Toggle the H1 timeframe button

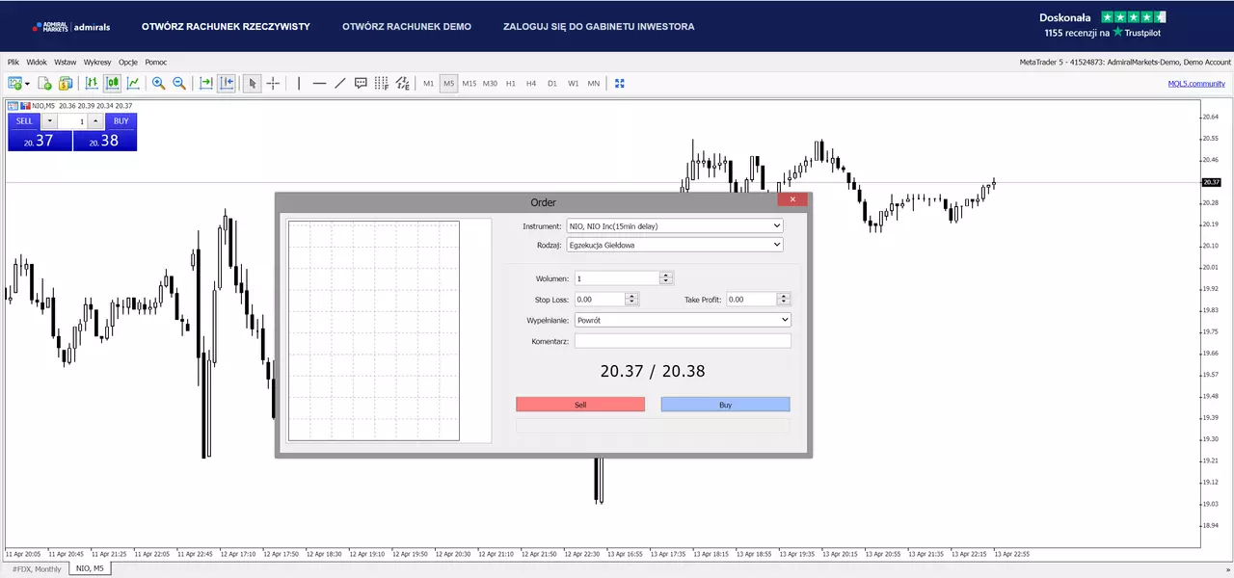511,84
